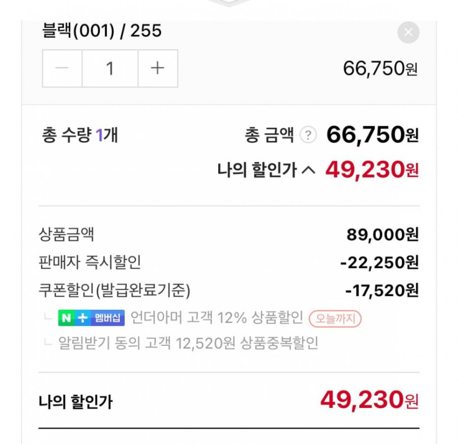This screenshot has width=458, height=444.
Task: Open the 총 금액 help tooltip icon
Action: [309, 135]
